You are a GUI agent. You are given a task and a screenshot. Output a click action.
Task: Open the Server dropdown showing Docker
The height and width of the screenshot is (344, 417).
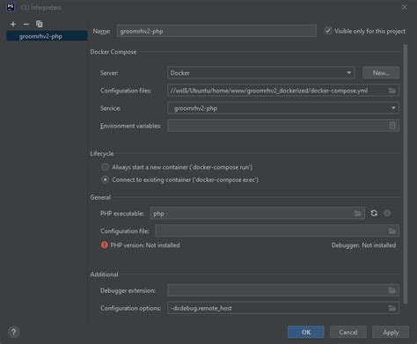coord(261,73)
